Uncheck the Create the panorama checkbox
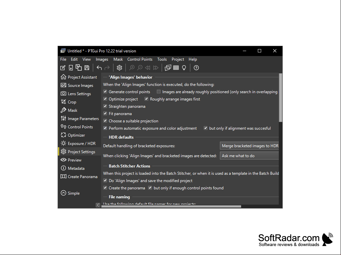The height and width of the screenshot is (255, 341). click(105, 188)
